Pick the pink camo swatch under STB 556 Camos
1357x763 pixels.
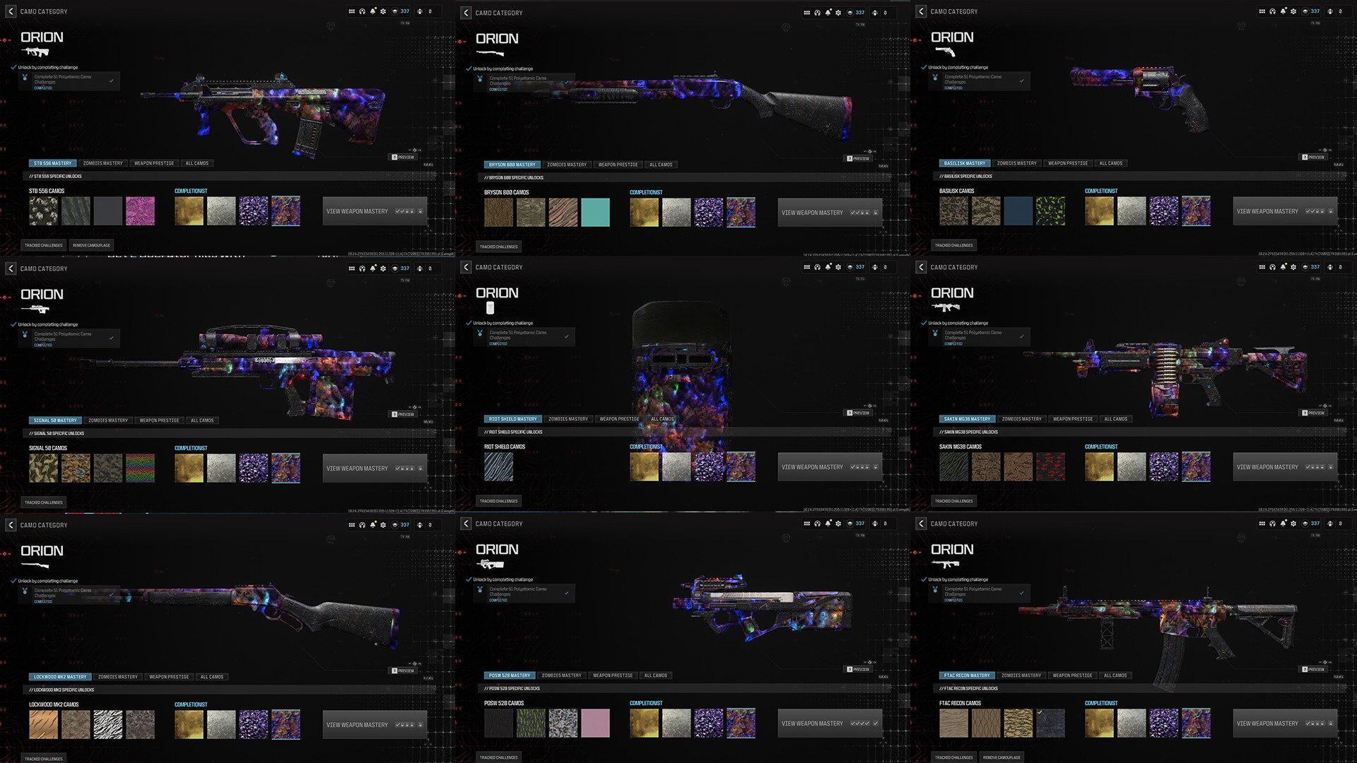point(140,211)
